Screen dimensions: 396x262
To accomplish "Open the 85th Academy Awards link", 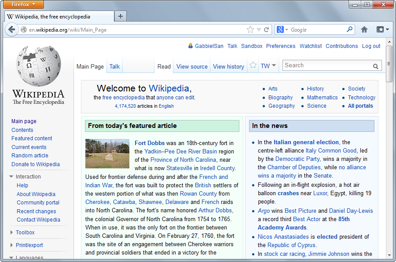I will click(x=304, y=223).
